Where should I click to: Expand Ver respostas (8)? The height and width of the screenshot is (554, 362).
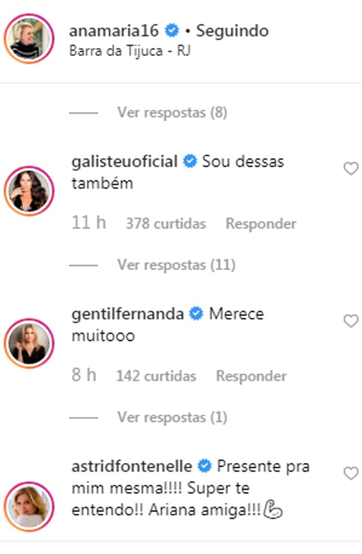(172, 112)
